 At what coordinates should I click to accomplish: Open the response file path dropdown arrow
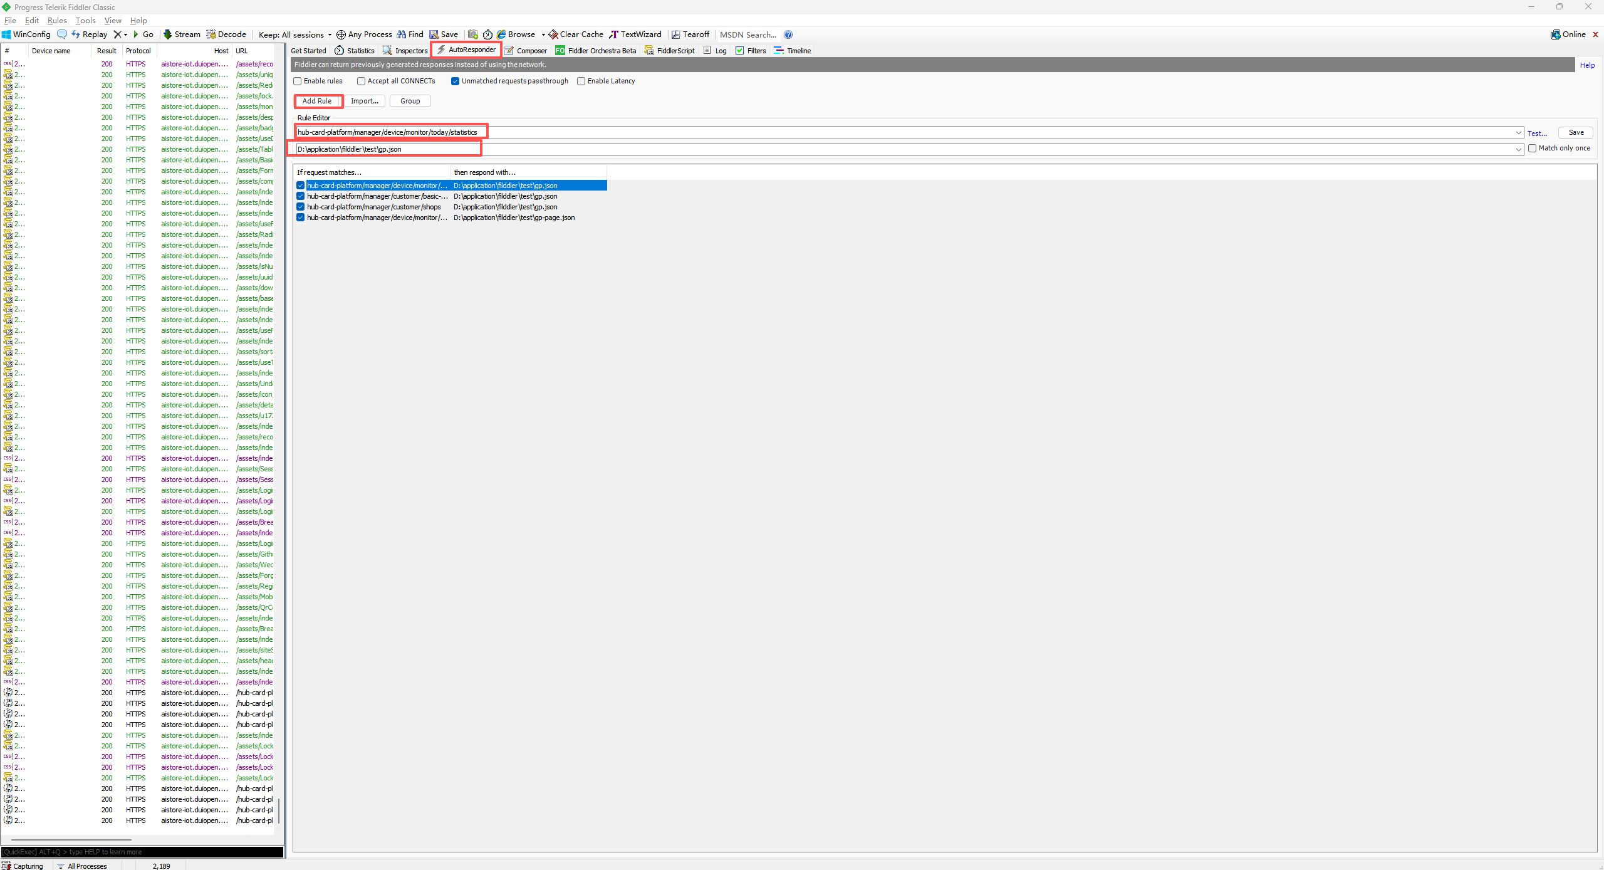(1518, 149)
